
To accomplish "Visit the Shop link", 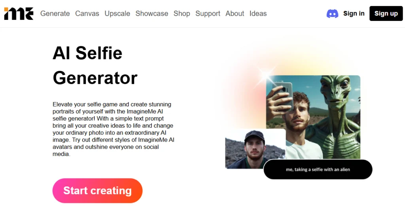I will click(x=182, y=13).
